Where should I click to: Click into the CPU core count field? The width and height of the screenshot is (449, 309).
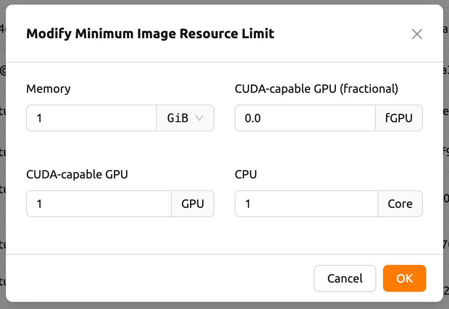coord(306,204)
